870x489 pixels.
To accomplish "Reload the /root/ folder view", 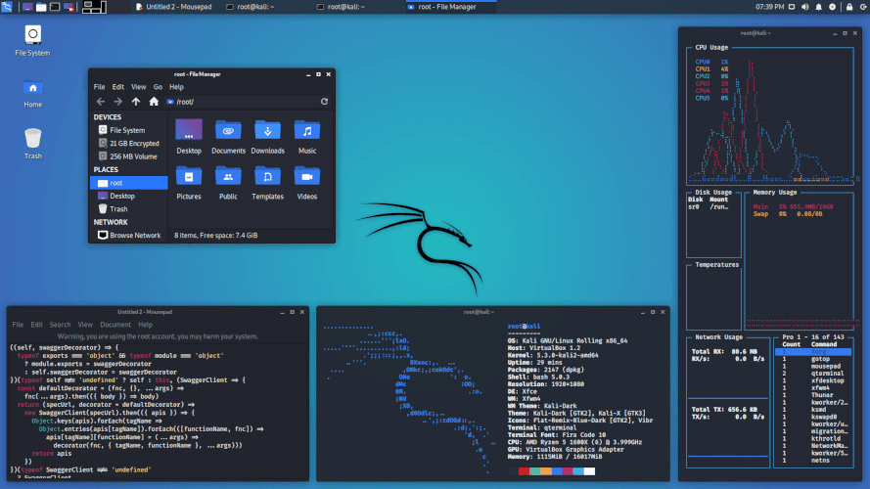I will (x=324, y=102).
